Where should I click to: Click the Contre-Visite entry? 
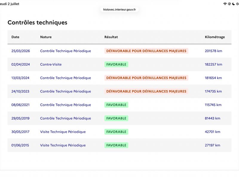(x=51, y=64)
